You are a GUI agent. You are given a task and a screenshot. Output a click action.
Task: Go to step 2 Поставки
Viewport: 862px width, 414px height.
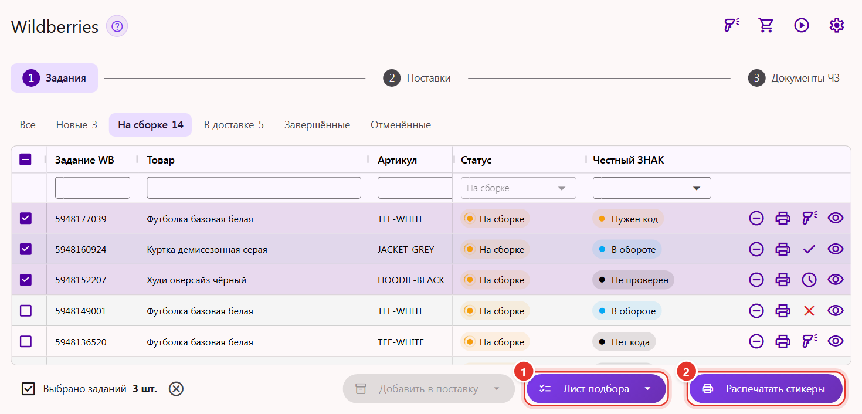417,78
